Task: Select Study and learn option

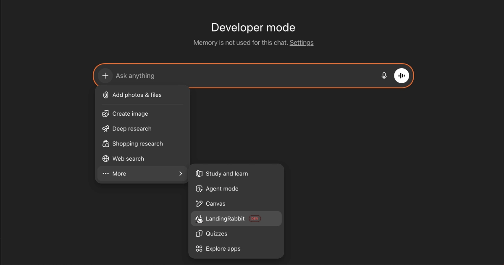Action: (x=227, y=174)
